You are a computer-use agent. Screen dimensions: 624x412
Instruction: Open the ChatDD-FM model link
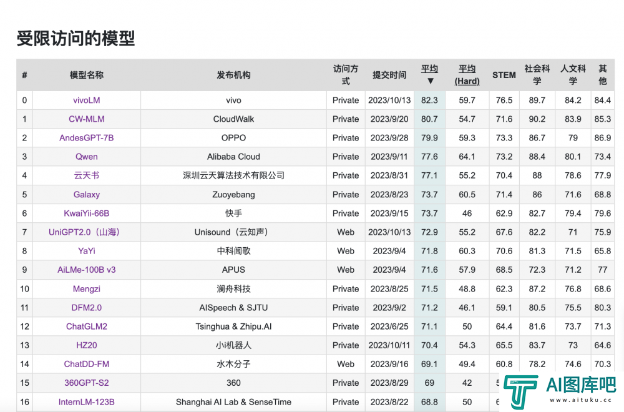click(86, 364)
